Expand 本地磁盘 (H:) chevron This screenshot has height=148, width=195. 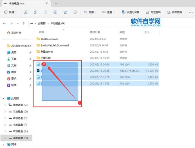5,138
